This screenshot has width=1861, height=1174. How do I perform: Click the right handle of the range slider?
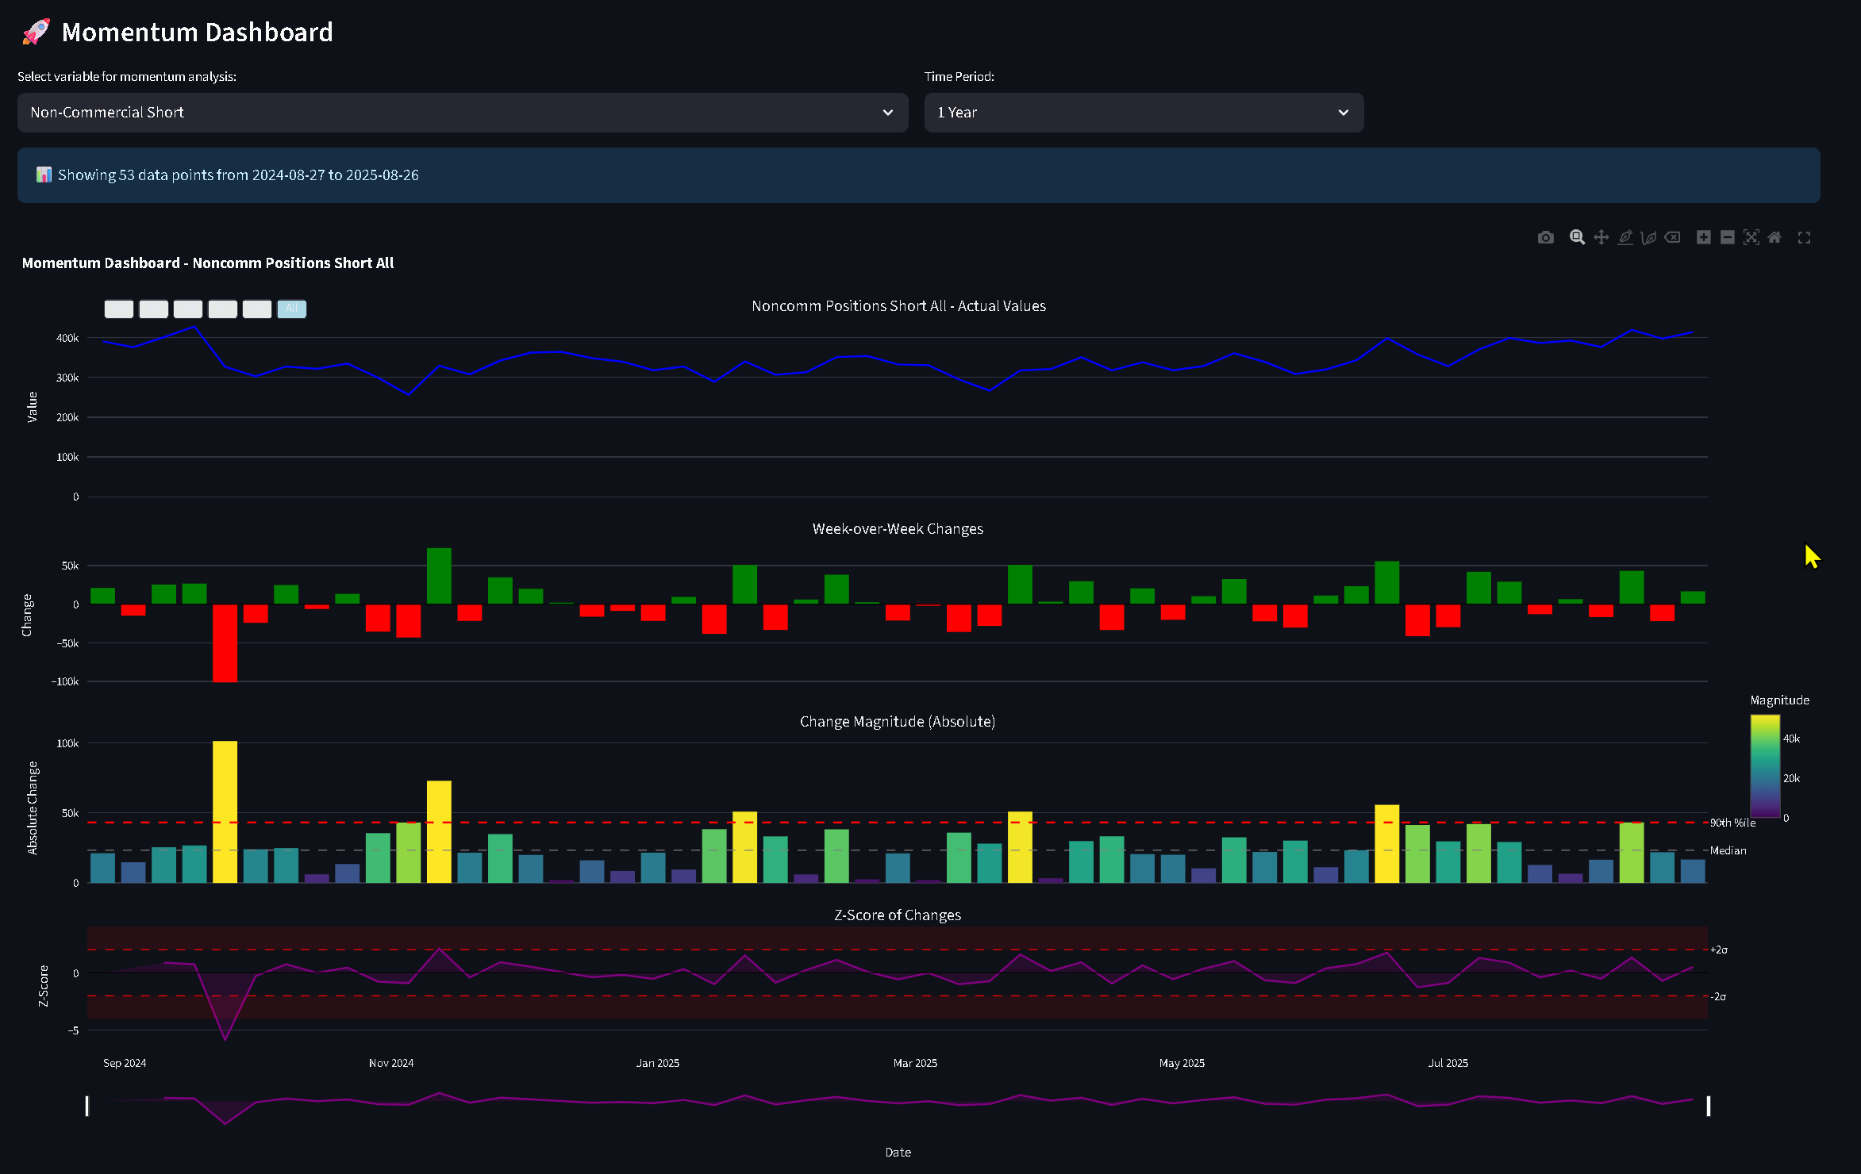1708,1106
